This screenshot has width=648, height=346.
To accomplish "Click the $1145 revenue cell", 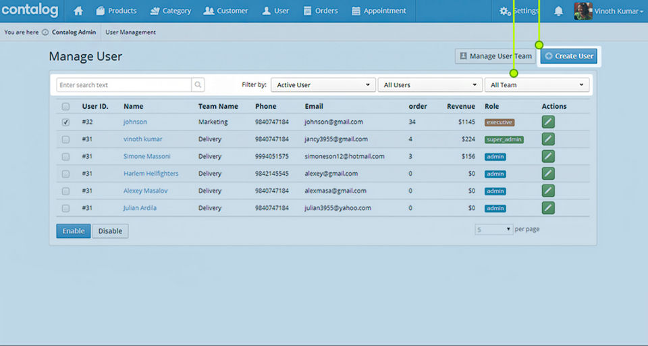I will click(x=466, y=122).
